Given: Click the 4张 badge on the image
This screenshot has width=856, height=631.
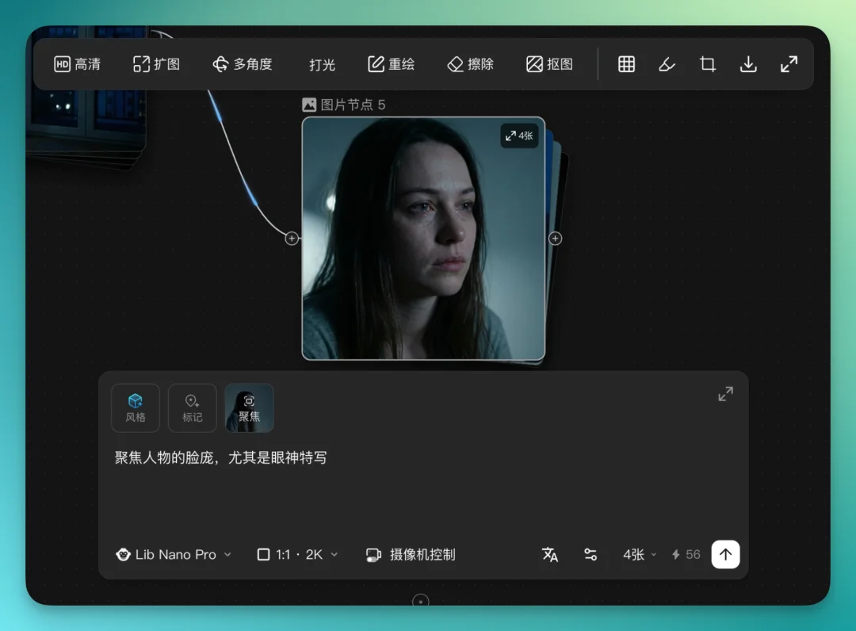Looking at the screenshot, I should pos(519,136).
